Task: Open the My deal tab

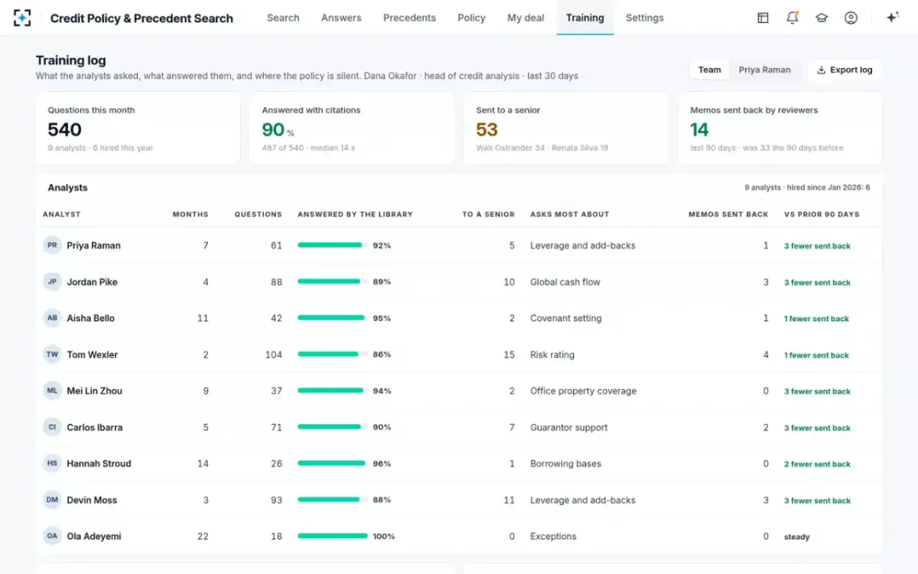Action: point(526,18)
